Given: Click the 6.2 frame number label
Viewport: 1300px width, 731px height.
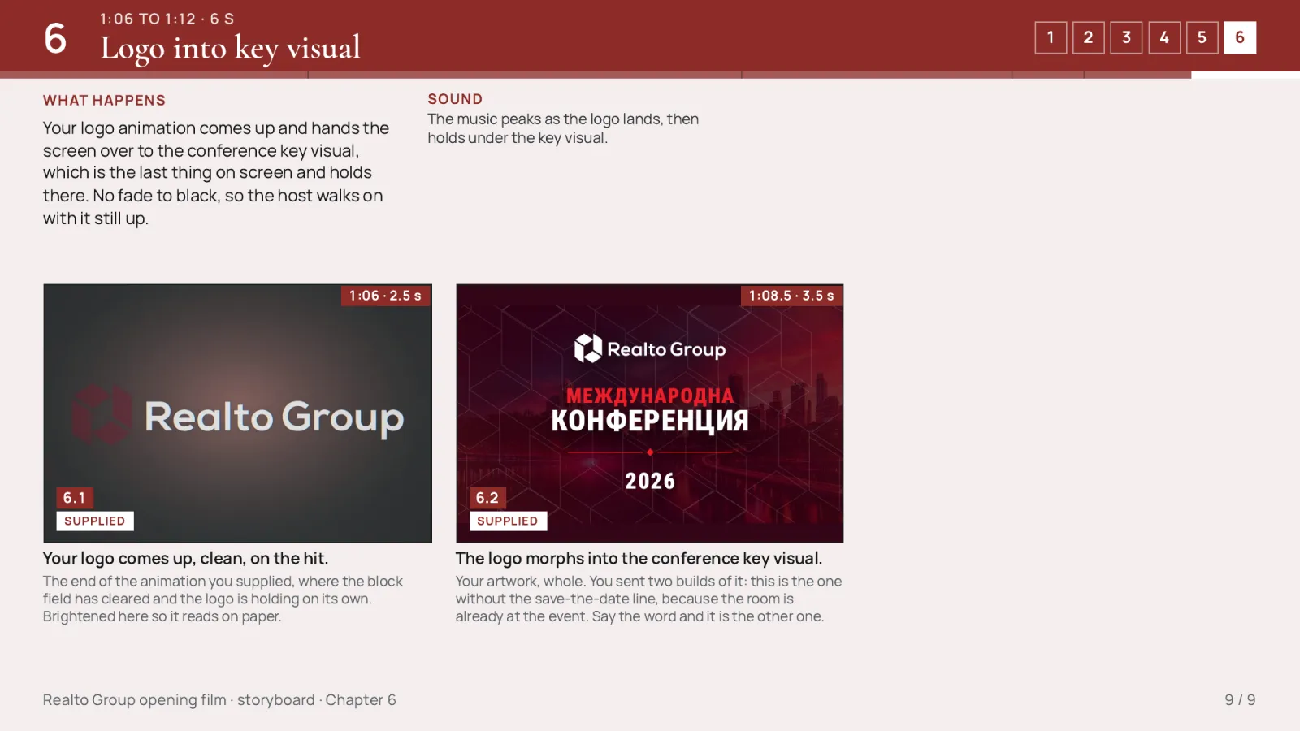Looking at the screenshot, I should [x=487, y=498].
